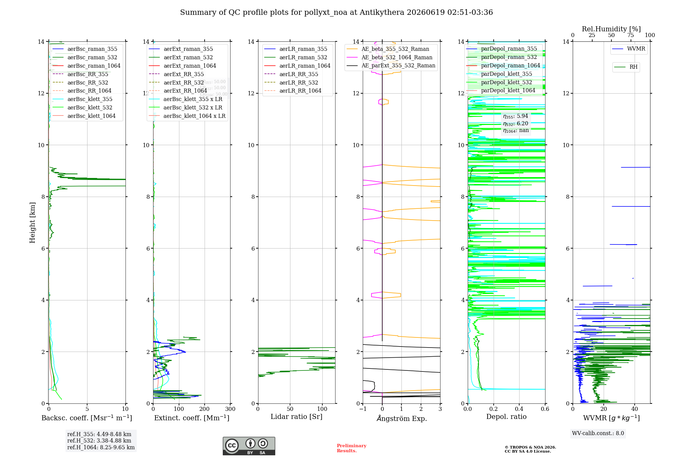
Task: Click the Extinct. coeff. axis label
Action: coord(192,418)
